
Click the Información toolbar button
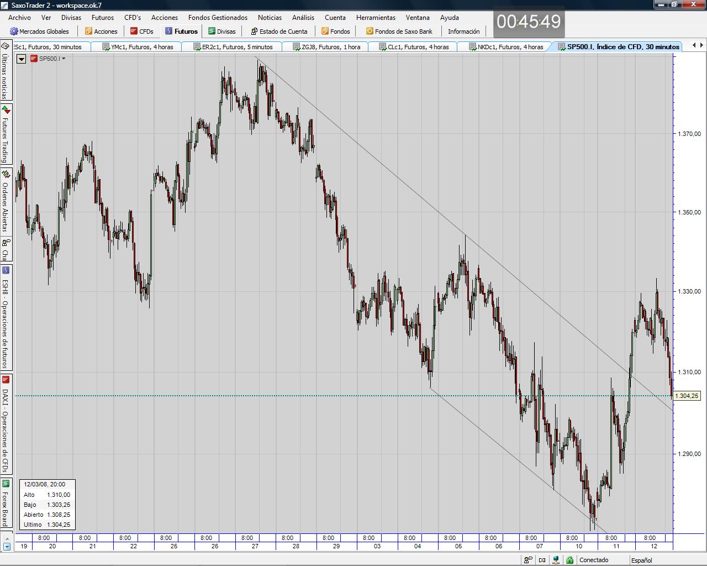coord(463,32)
